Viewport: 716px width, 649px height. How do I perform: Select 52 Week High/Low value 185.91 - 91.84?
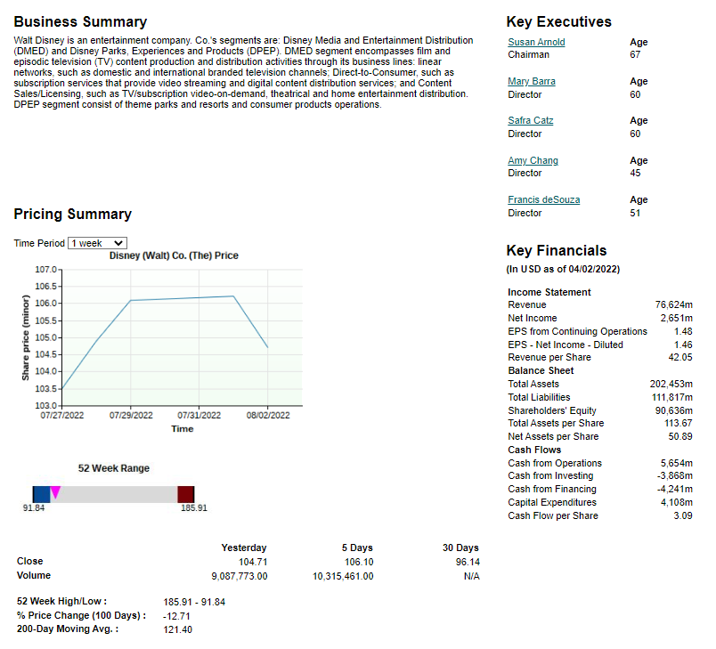coord(194,602)
